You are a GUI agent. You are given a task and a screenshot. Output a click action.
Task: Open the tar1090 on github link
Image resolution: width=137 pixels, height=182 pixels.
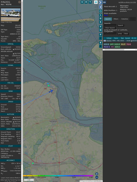click(127, 2)
